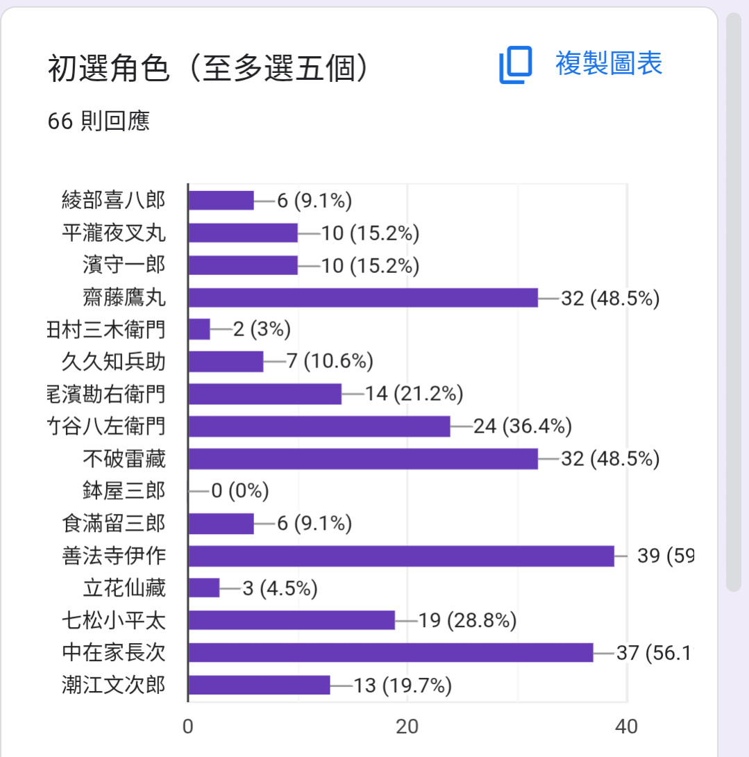Click the bar for 不破雷藏

click(364, 458)
